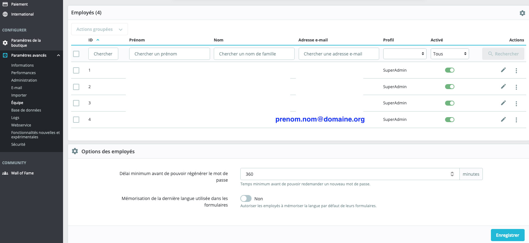Check the checkbox for employee 3

[x=76, y=103]
